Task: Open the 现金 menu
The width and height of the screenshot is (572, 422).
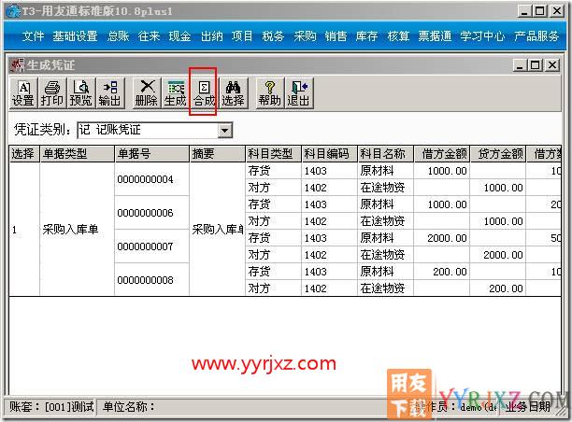Action: click(x=179, y=36)
